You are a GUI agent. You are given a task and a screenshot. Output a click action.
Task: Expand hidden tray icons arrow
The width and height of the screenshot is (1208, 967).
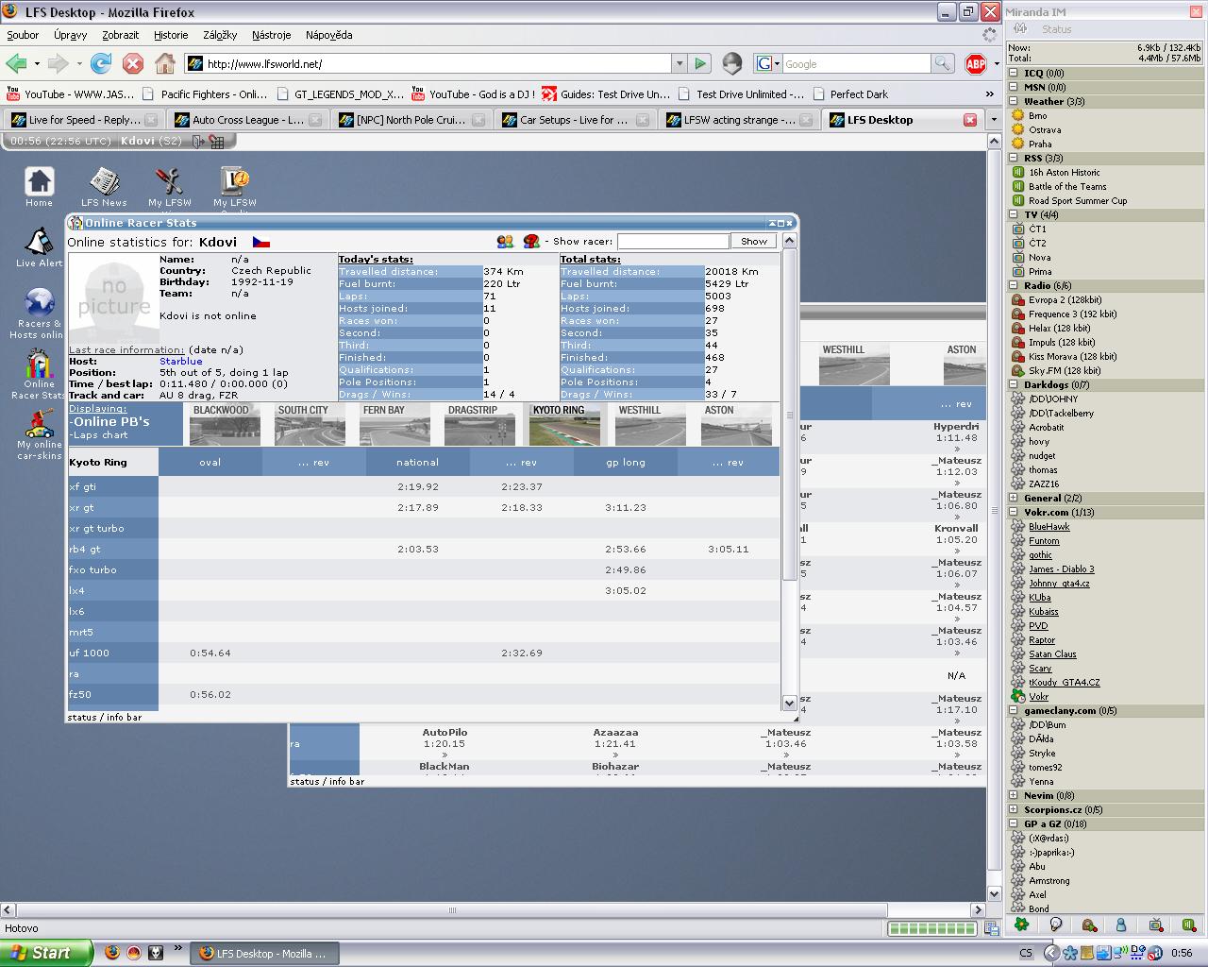(x=1051, y=953)
